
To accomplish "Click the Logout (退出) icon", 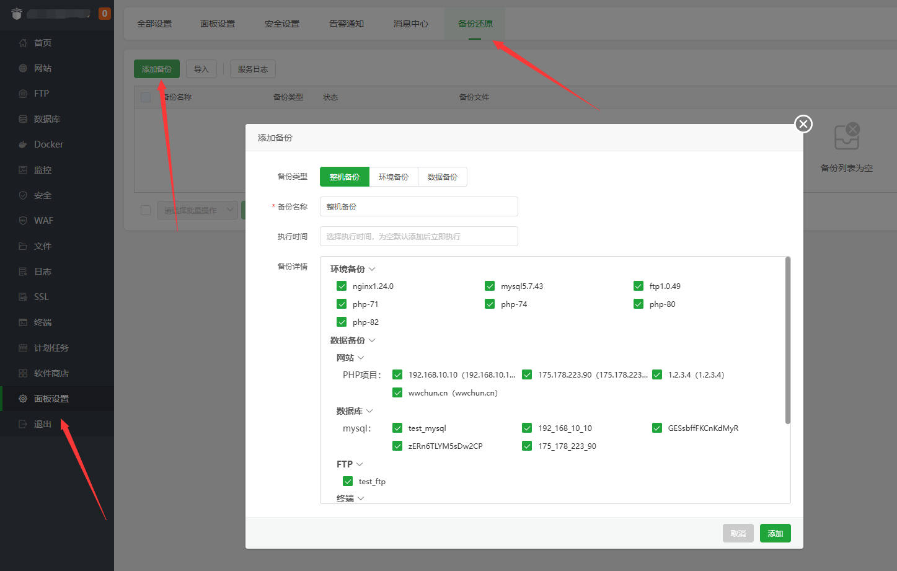I will pyautogui.click(x=23, y=424).
